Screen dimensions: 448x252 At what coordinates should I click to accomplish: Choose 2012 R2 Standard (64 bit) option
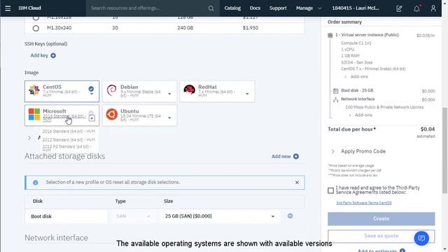[x=68, y=148]
